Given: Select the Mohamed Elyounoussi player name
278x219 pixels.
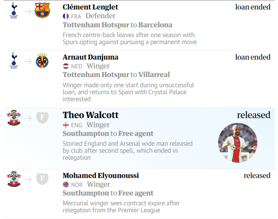Looking at the screenshot, I should (x=101, y=176).
